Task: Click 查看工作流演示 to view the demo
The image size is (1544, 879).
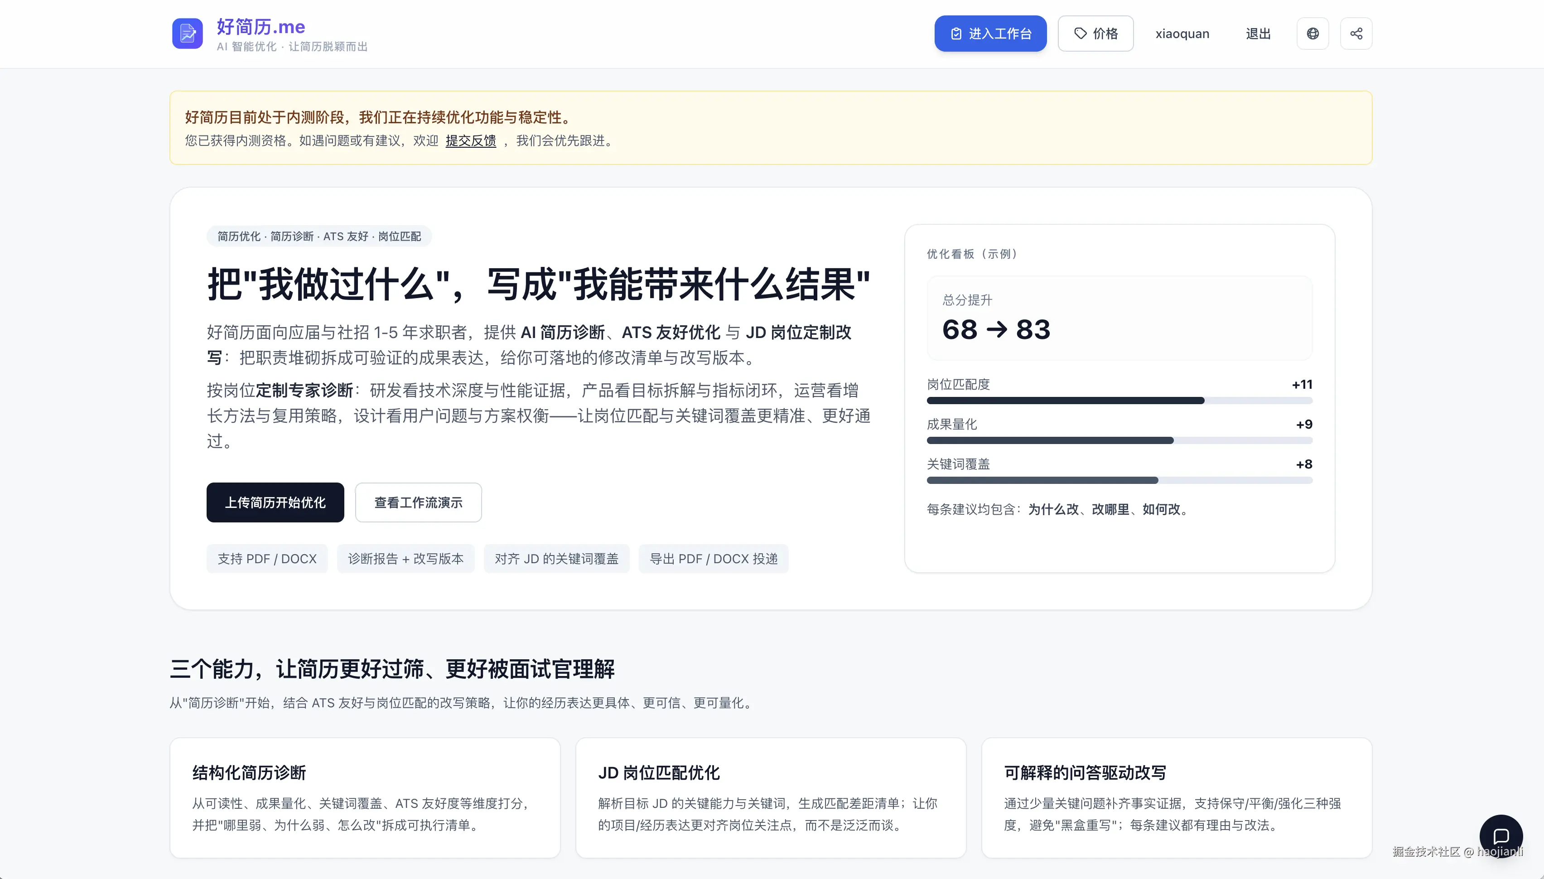Action: (x=418, y=502)
